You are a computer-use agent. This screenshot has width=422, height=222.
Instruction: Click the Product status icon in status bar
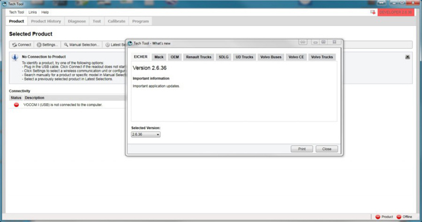(378, 217)
